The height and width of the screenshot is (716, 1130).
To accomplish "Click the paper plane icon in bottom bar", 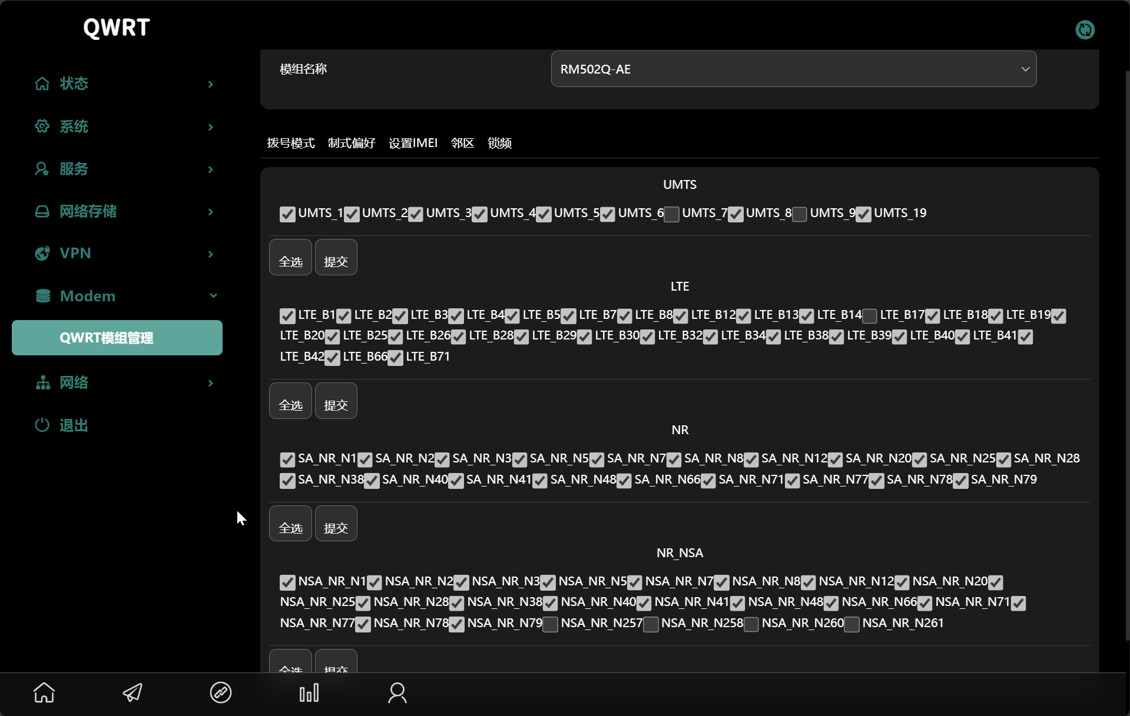I will coord(132,692).
